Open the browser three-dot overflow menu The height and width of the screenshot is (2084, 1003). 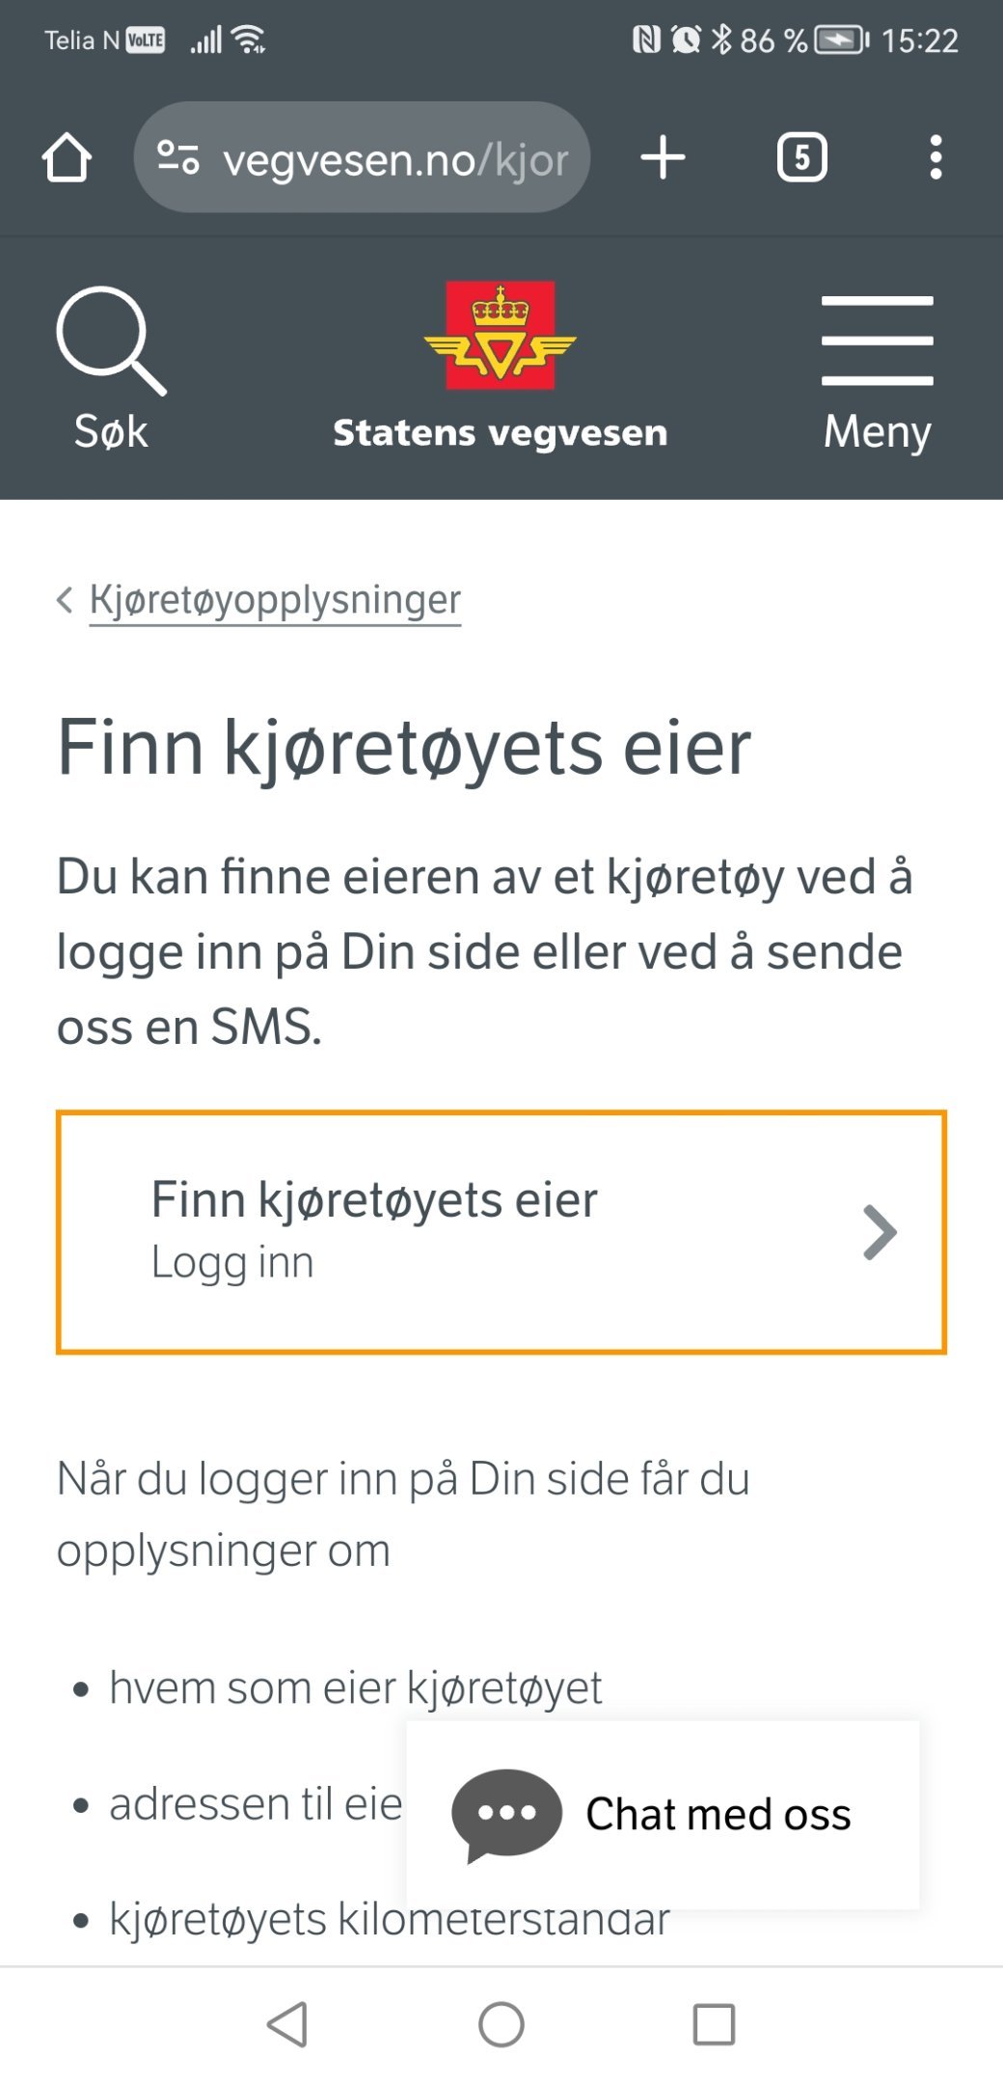pos(935,157)
